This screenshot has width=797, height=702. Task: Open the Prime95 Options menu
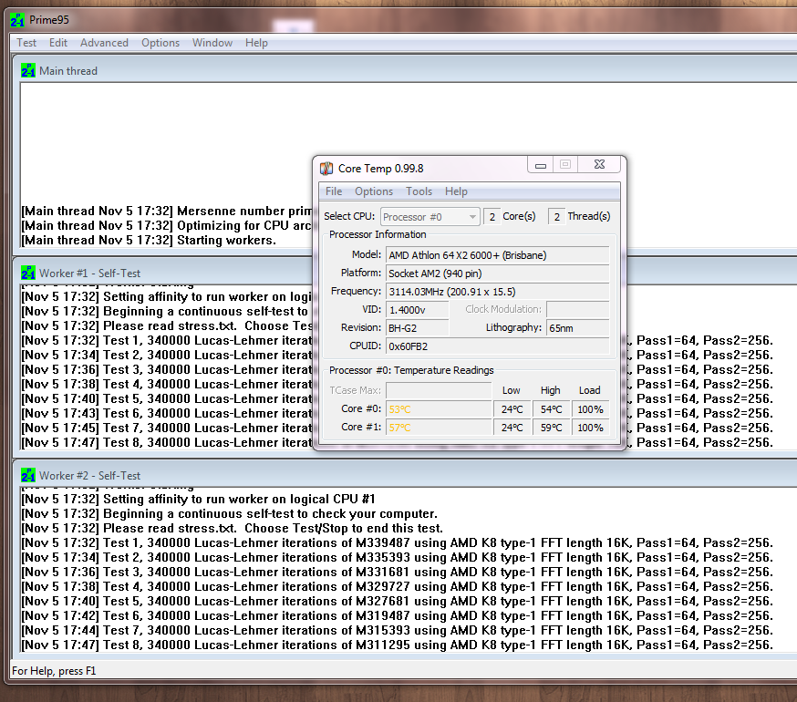tap(160, 43)
